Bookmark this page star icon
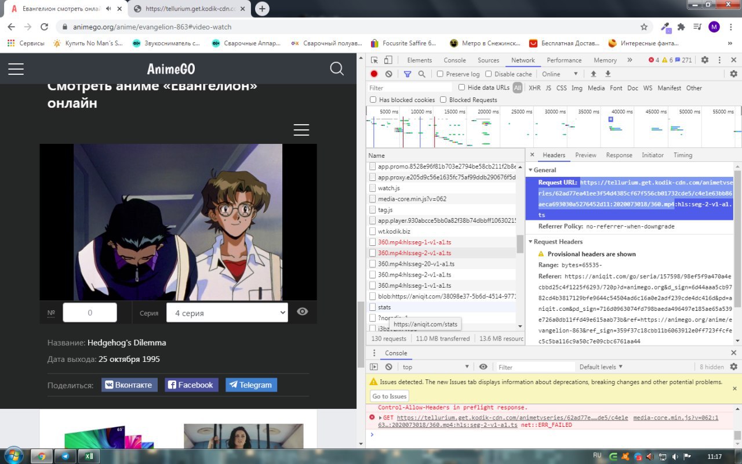742x464 pixels. pyautogui.click(x=644, y=27)
